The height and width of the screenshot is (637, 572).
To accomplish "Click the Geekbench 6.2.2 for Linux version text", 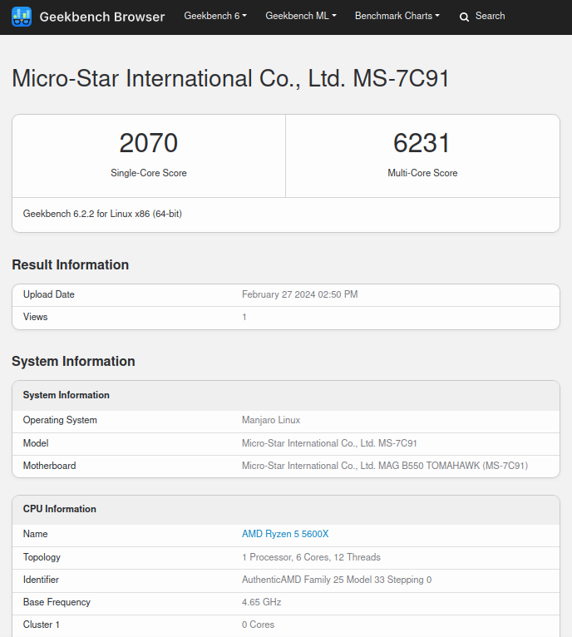I will click(x=102, y=214).
